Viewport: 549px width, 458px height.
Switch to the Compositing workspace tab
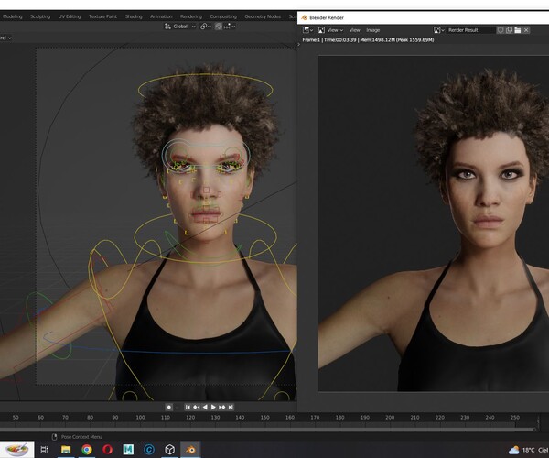[x=223, y=16]
